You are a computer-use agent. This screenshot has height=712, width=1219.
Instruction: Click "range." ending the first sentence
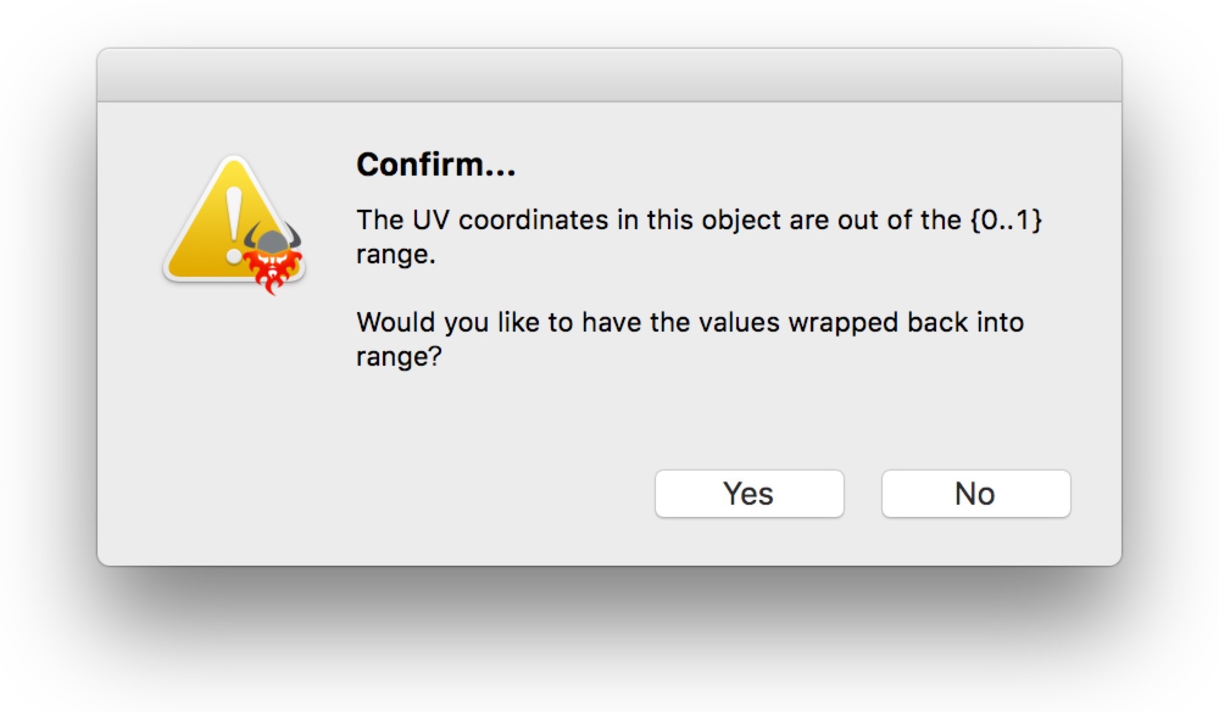click(396, 254)
